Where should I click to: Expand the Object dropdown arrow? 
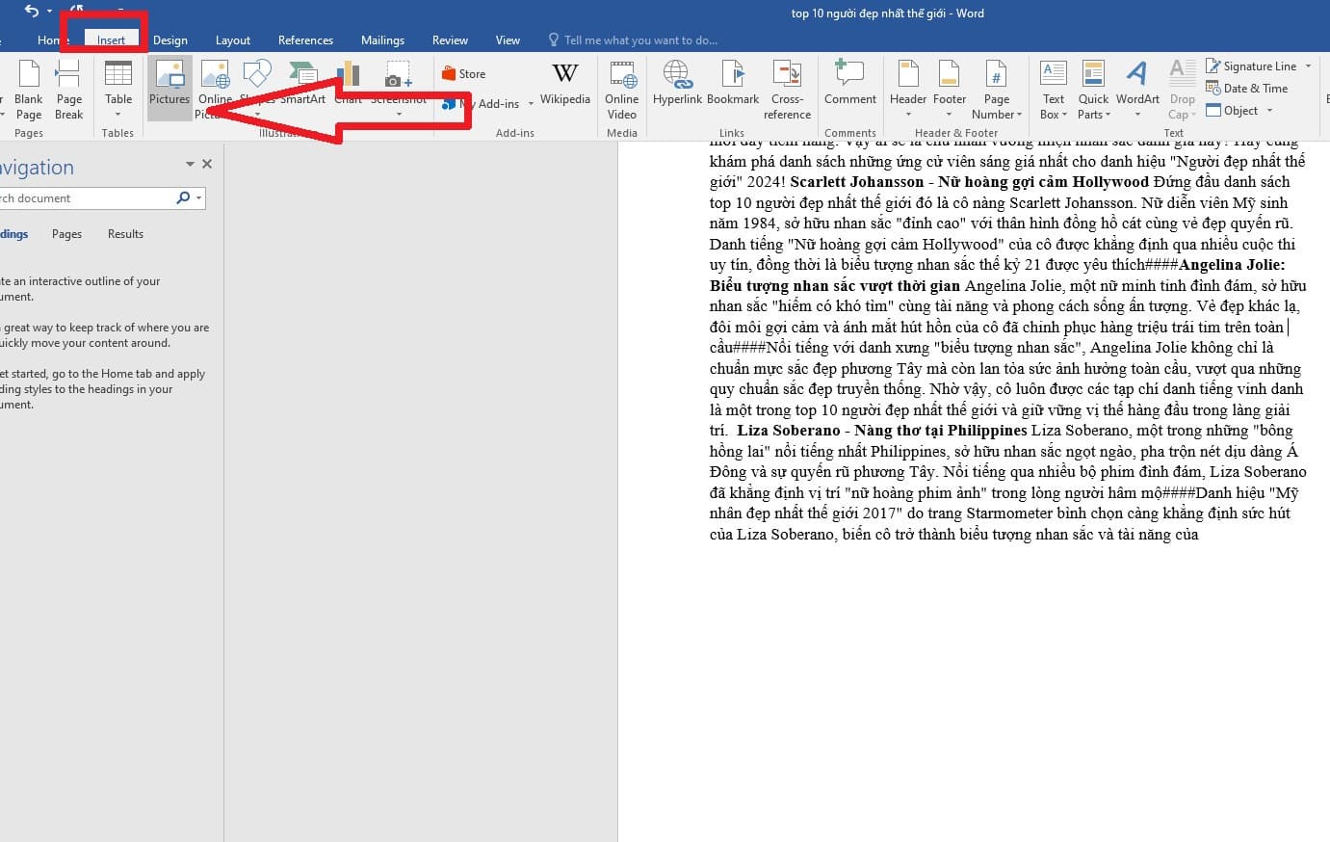[1269, 111]
